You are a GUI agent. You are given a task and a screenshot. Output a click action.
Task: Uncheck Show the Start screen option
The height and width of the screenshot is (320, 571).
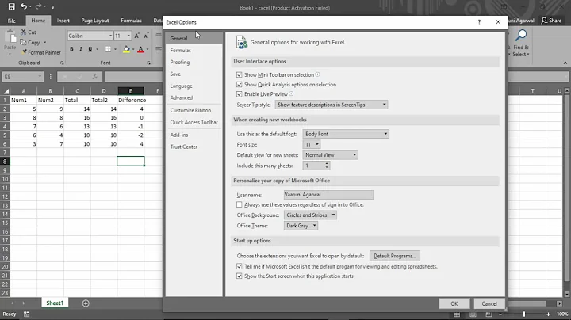point(240,276)
